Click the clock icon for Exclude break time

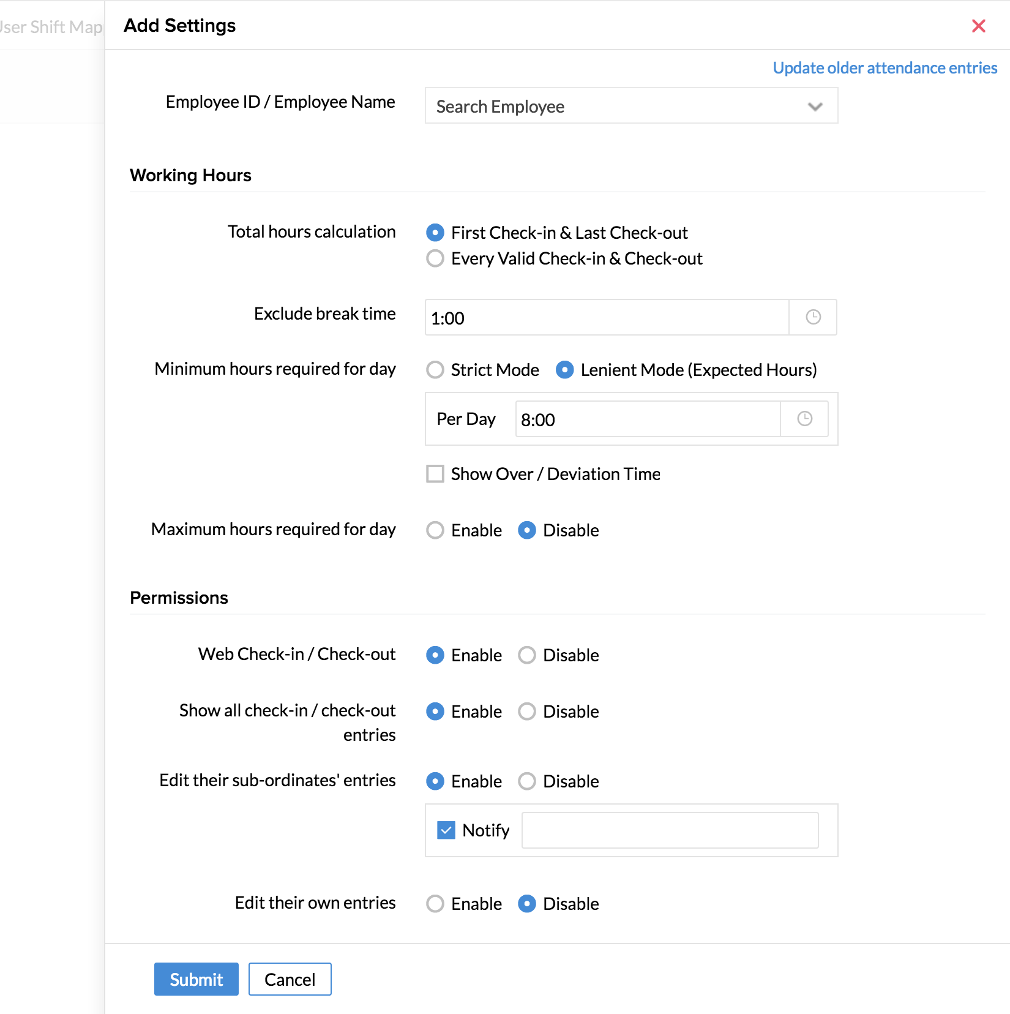click(x=813, y=317)
